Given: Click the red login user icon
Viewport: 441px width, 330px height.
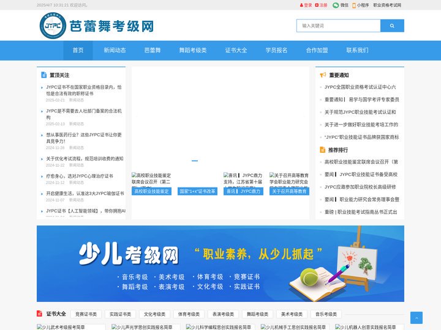Looking at the screenshot, I should (301, 5).
